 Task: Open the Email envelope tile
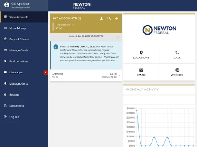click(141, 72)
